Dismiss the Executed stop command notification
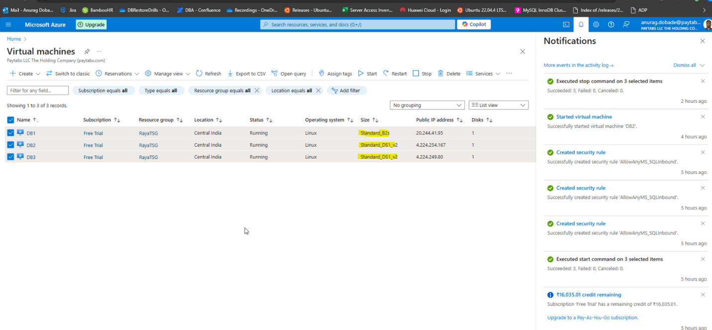Image resolution: width=712 pixels, height=330 pixels. (703, 81)
